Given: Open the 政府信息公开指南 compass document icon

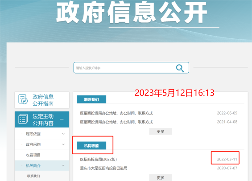Looking at the screenshot, I should pyautogui.click(x=23, y=99).
